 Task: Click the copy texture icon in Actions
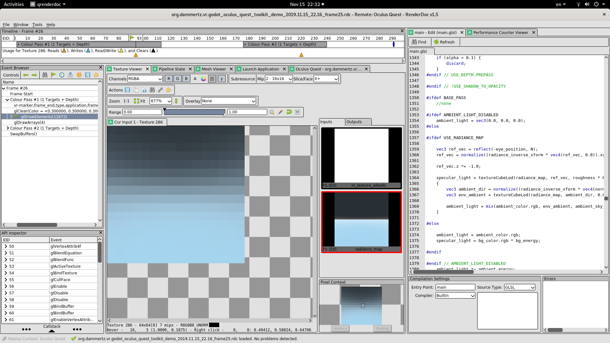click(136, 90)
